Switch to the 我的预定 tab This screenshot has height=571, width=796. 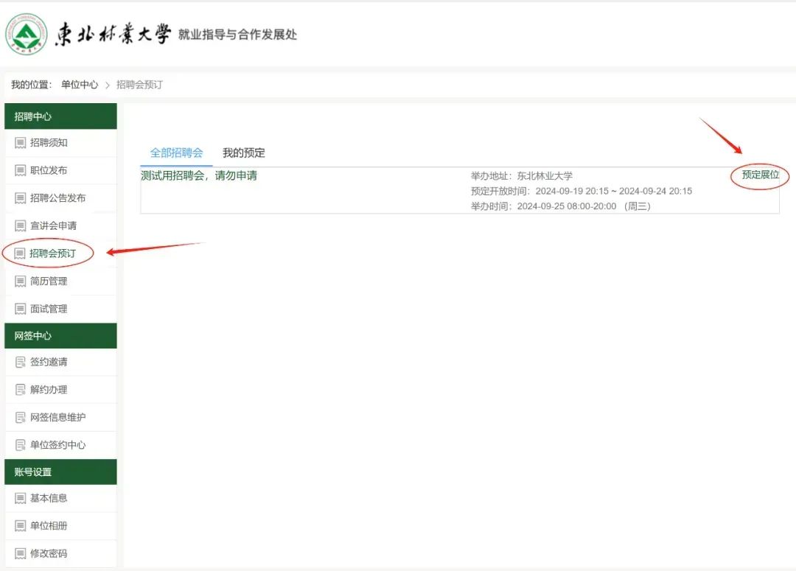243,153
